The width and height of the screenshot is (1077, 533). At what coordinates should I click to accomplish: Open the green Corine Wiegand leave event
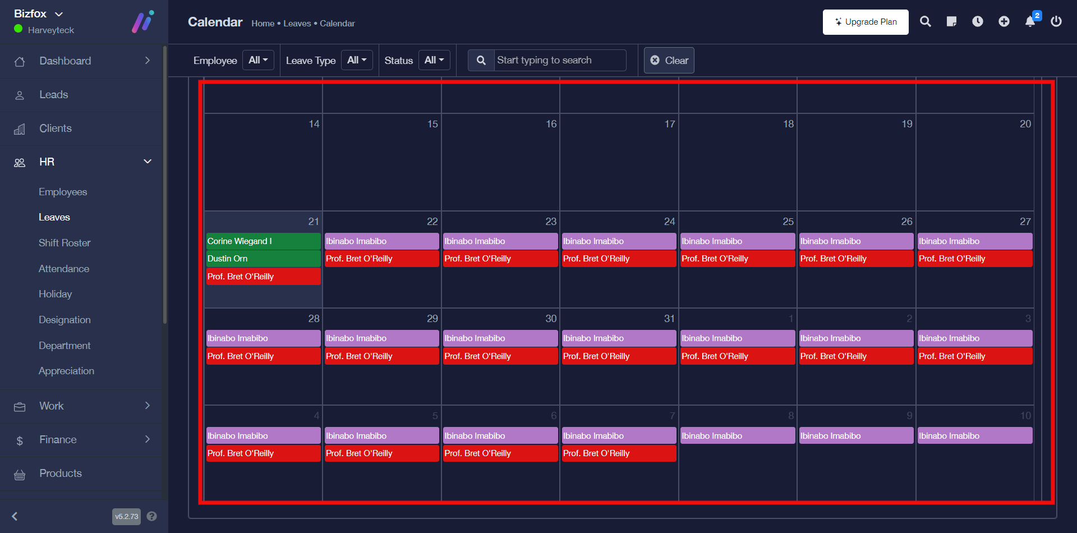click(263, 241)
